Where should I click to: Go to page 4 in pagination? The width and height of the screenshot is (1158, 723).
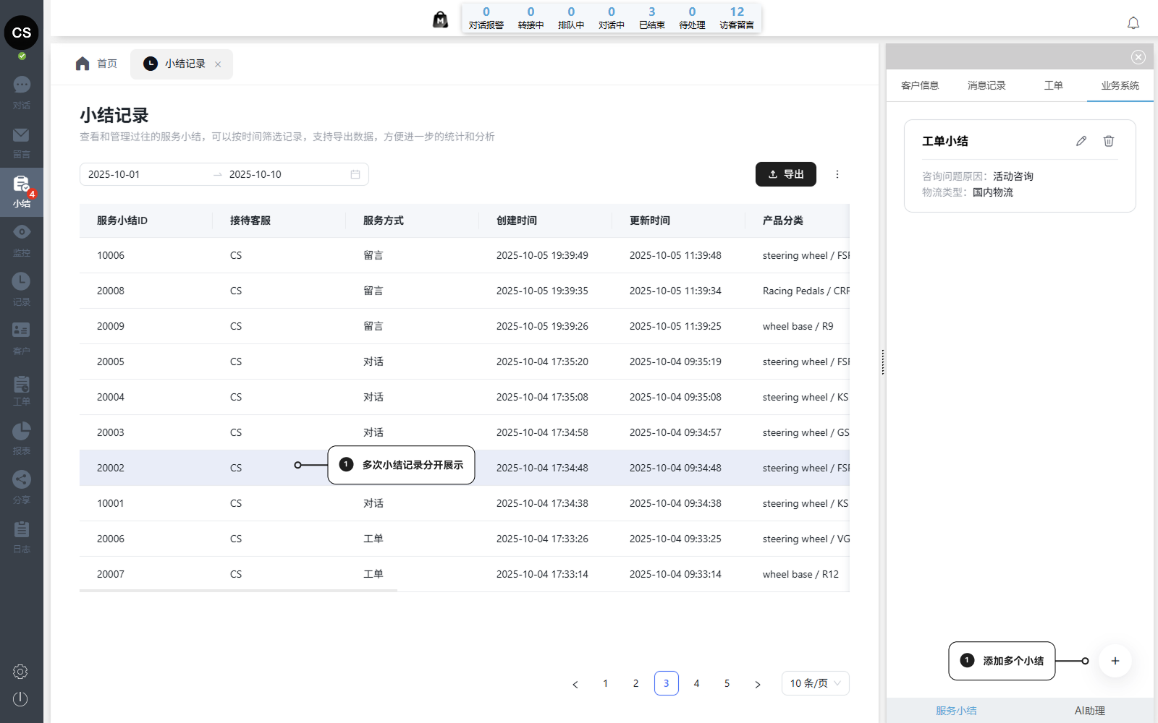pos(696,683)
